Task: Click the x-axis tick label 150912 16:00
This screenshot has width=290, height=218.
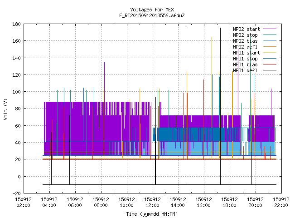Action: tap(203, 203)
